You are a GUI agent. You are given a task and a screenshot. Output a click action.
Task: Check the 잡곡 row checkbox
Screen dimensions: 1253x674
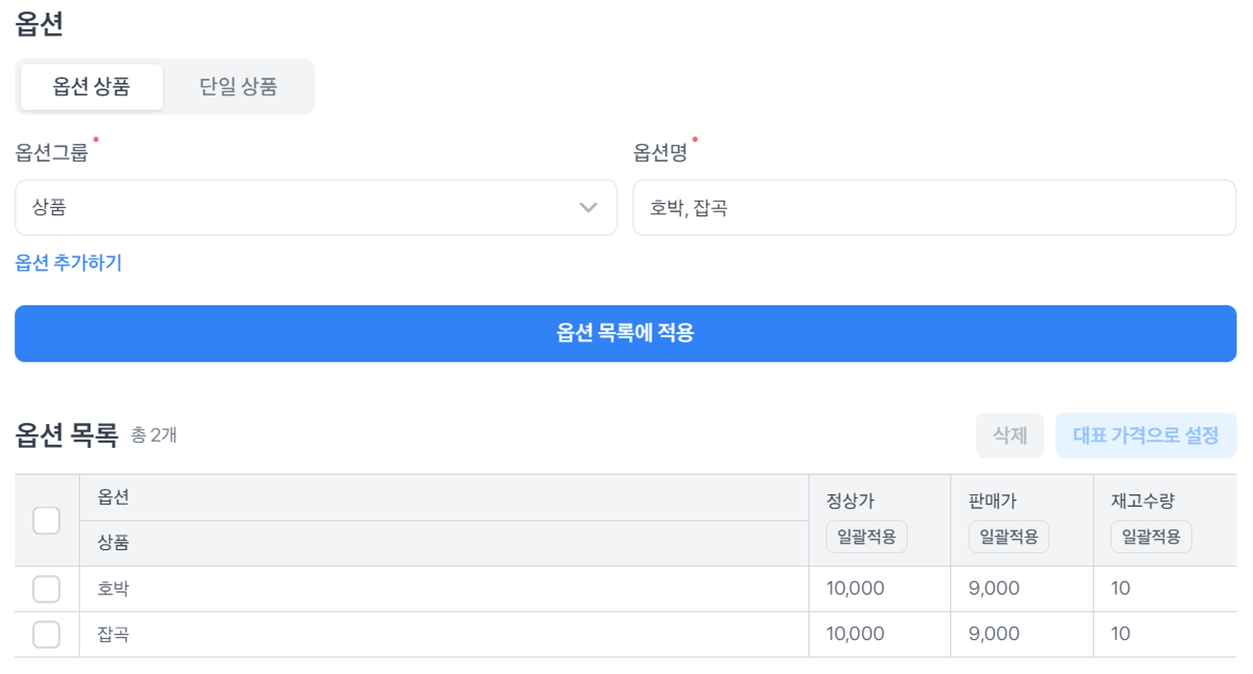46,635
